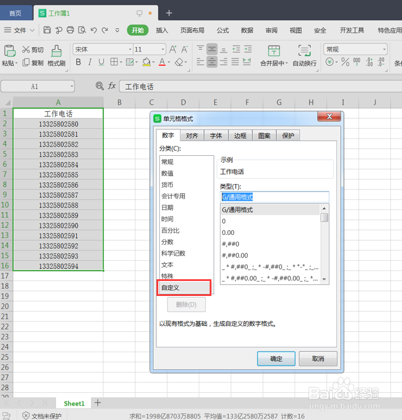Open Name Box dropdown A1
402x420 pixels.
pyautogui.click(x=72, y=87)
